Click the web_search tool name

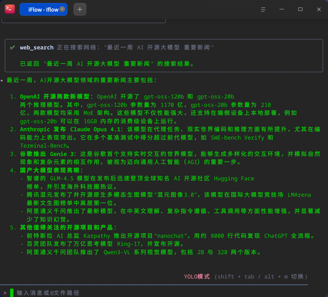coord(37,48)
